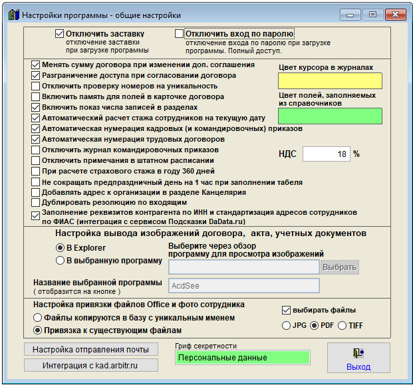The width and height of the screenshot is (413, 387).
Task: Toggle Автоматический расчет стажа сотрудников checkbox
Action: (x=35, y=118)
